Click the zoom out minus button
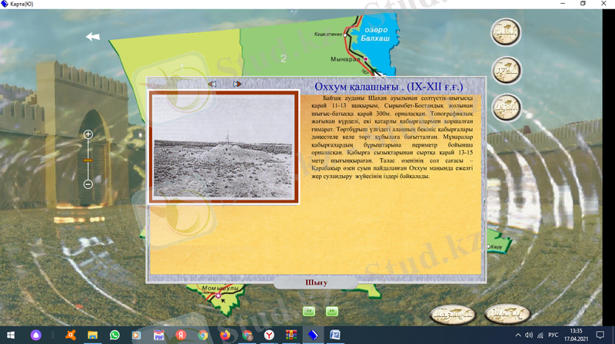The width and height of the screenshot is (615, 344). click(x=88, y=184)
